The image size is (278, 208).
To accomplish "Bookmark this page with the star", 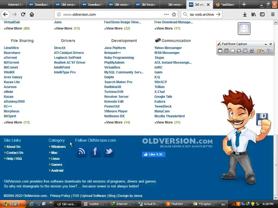I will click(x=174, y=15).
